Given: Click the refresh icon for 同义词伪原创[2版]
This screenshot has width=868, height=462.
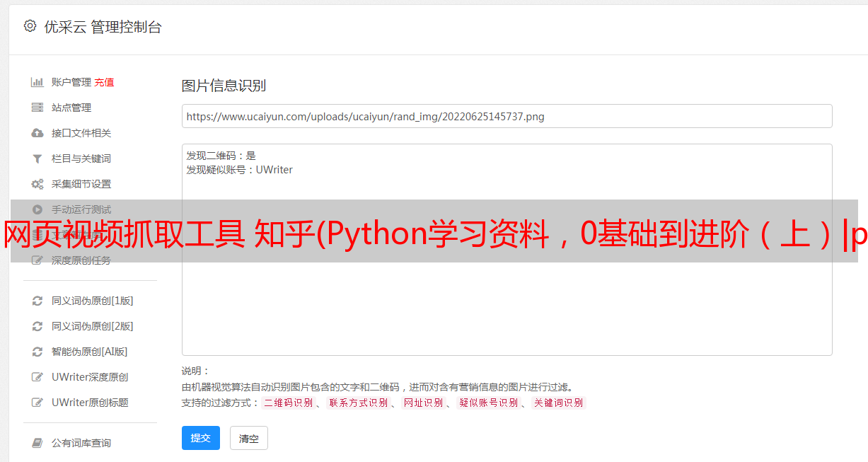Looking at the screenshot, I should point(37,326).
